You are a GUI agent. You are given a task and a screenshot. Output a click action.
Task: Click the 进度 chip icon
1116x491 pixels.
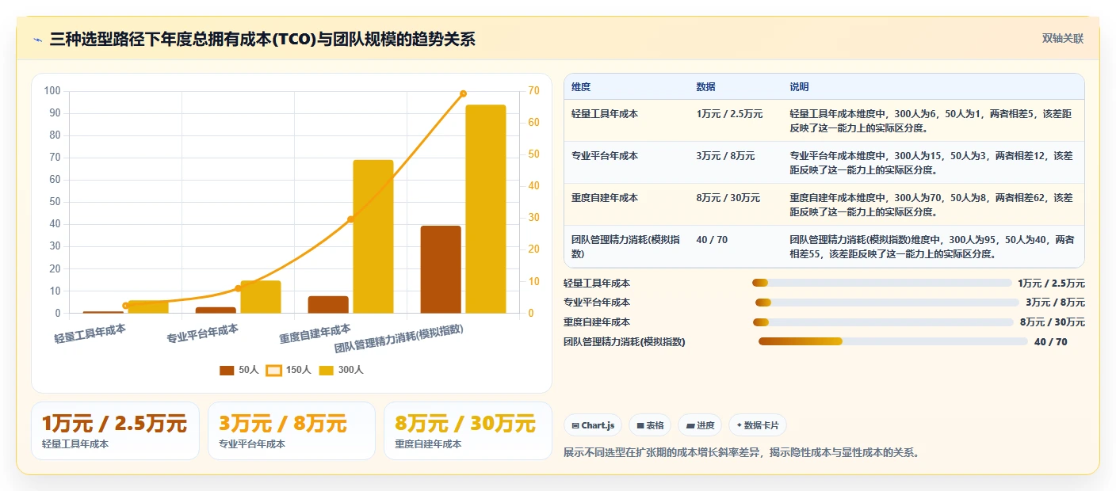coord(691,425)
